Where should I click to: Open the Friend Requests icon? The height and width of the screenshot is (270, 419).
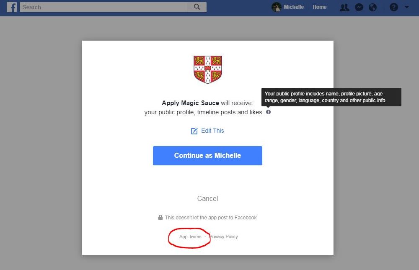[344, 7]
